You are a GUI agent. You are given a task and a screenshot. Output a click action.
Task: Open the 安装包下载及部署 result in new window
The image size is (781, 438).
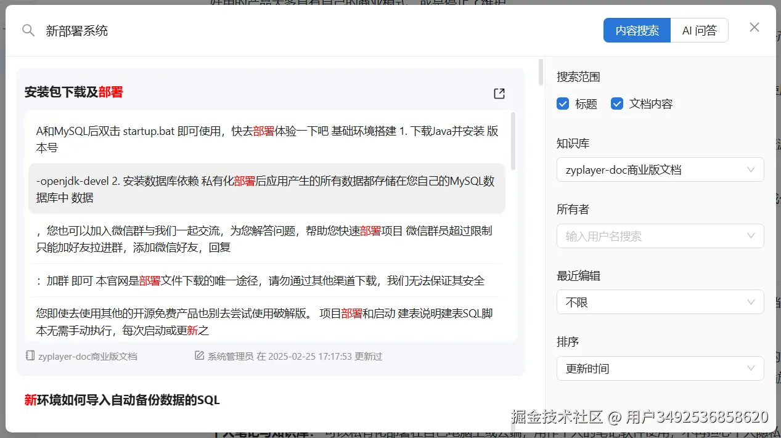[x=499, y=93]
